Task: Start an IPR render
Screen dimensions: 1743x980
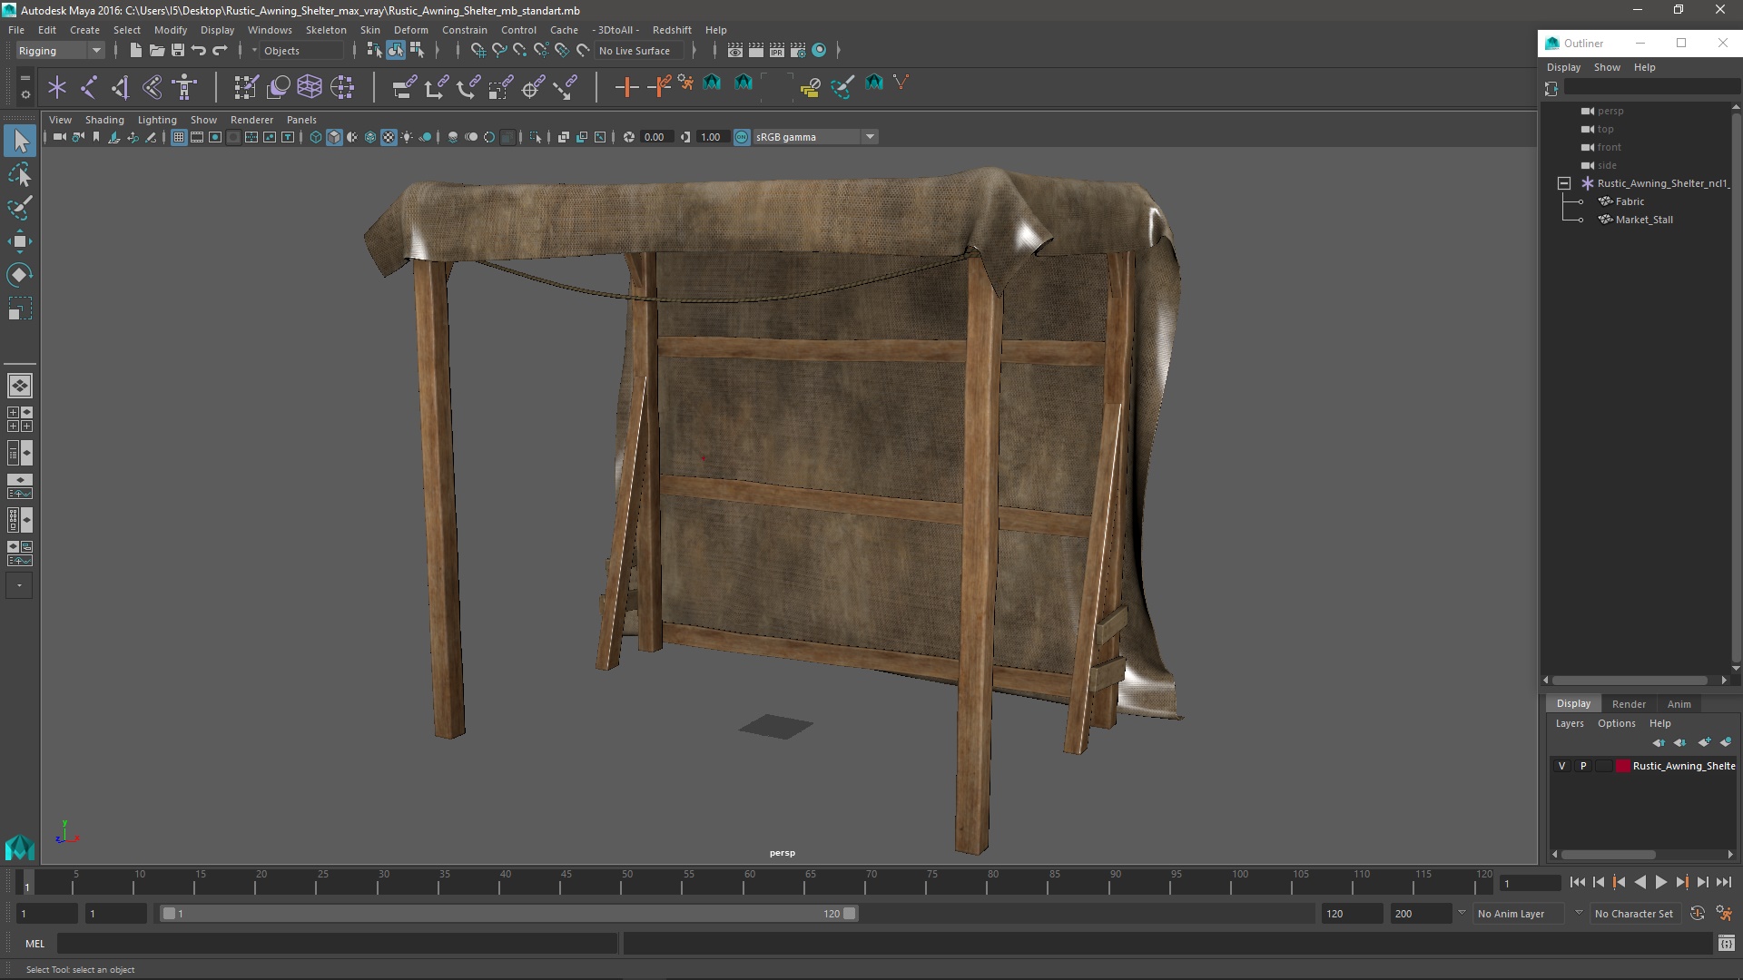Action: click(777, 51)
